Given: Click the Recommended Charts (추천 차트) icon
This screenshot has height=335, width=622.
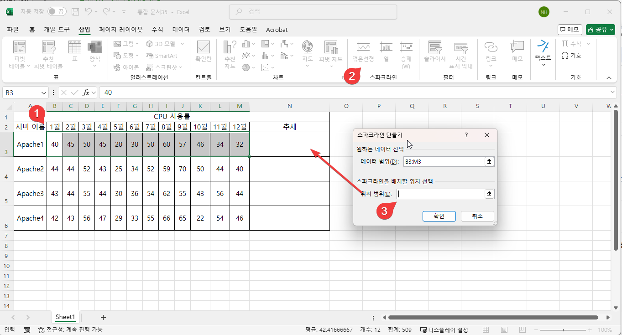Looking at the screenshot, I should click(x=230, y=47).
